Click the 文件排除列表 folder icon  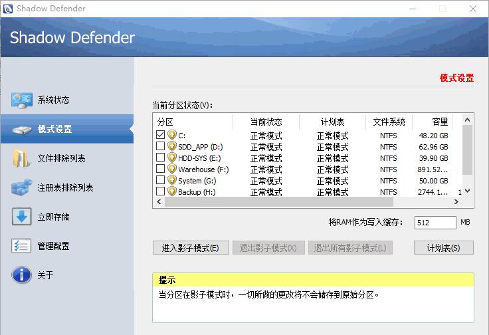[x=21, y=158]
